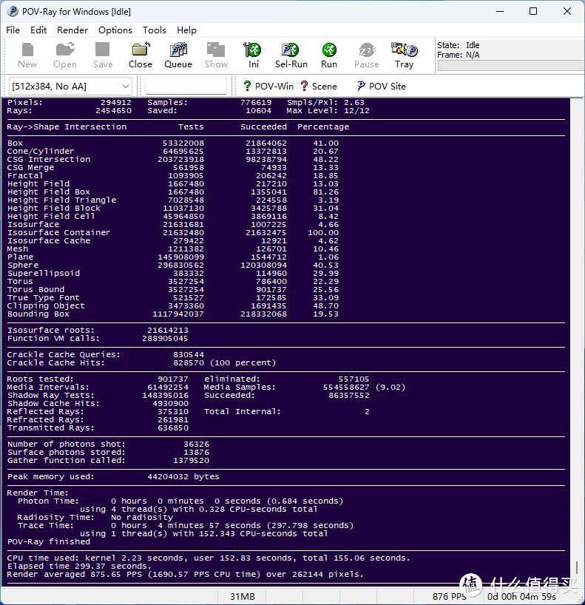Screen dimensions: 585x605
Task: Open POV-Win help link
Action: coord(268,86)
